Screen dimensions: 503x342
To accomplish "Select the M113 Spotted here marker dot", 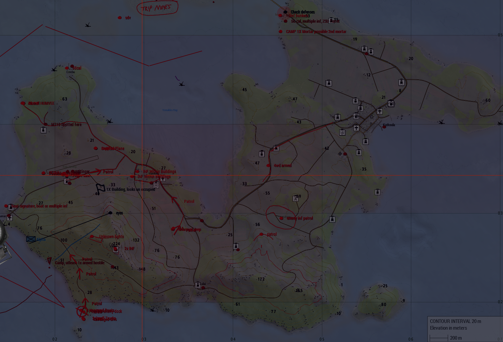I will coord(46,124).
